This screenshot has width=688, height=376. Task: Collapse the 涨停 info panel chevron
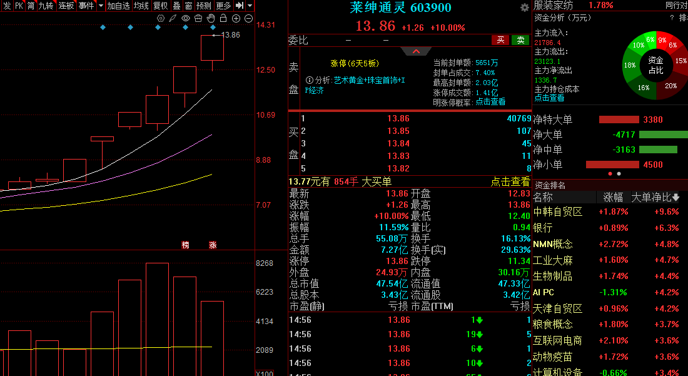416,51
